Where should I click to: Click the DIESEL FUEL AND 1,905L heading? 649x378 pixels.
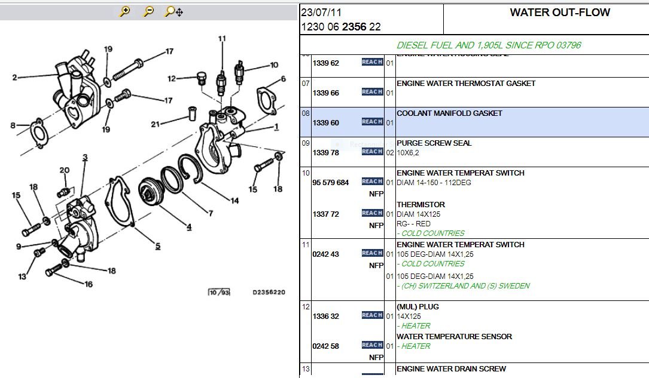tap(489, 45)
